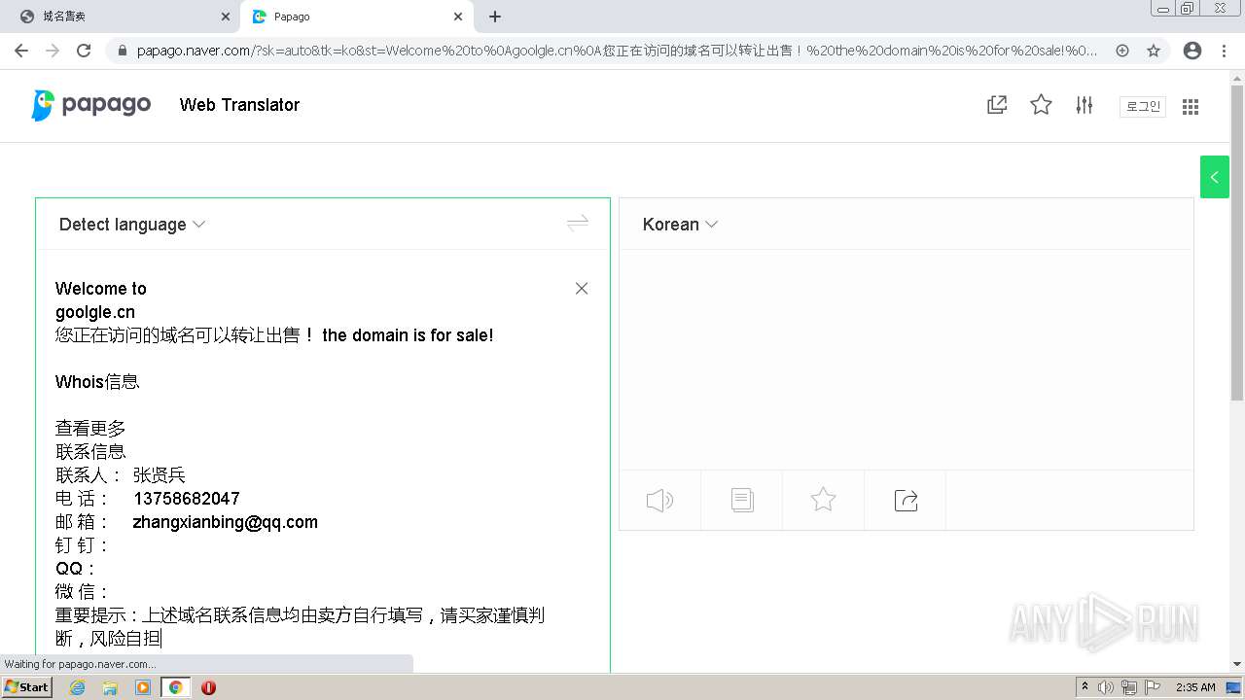Image resolution: width=1245 pixels, height=700 pixels.
Task: Expand the green side panel arrow
Action: pyautogui.click(x=1214, y=177)
